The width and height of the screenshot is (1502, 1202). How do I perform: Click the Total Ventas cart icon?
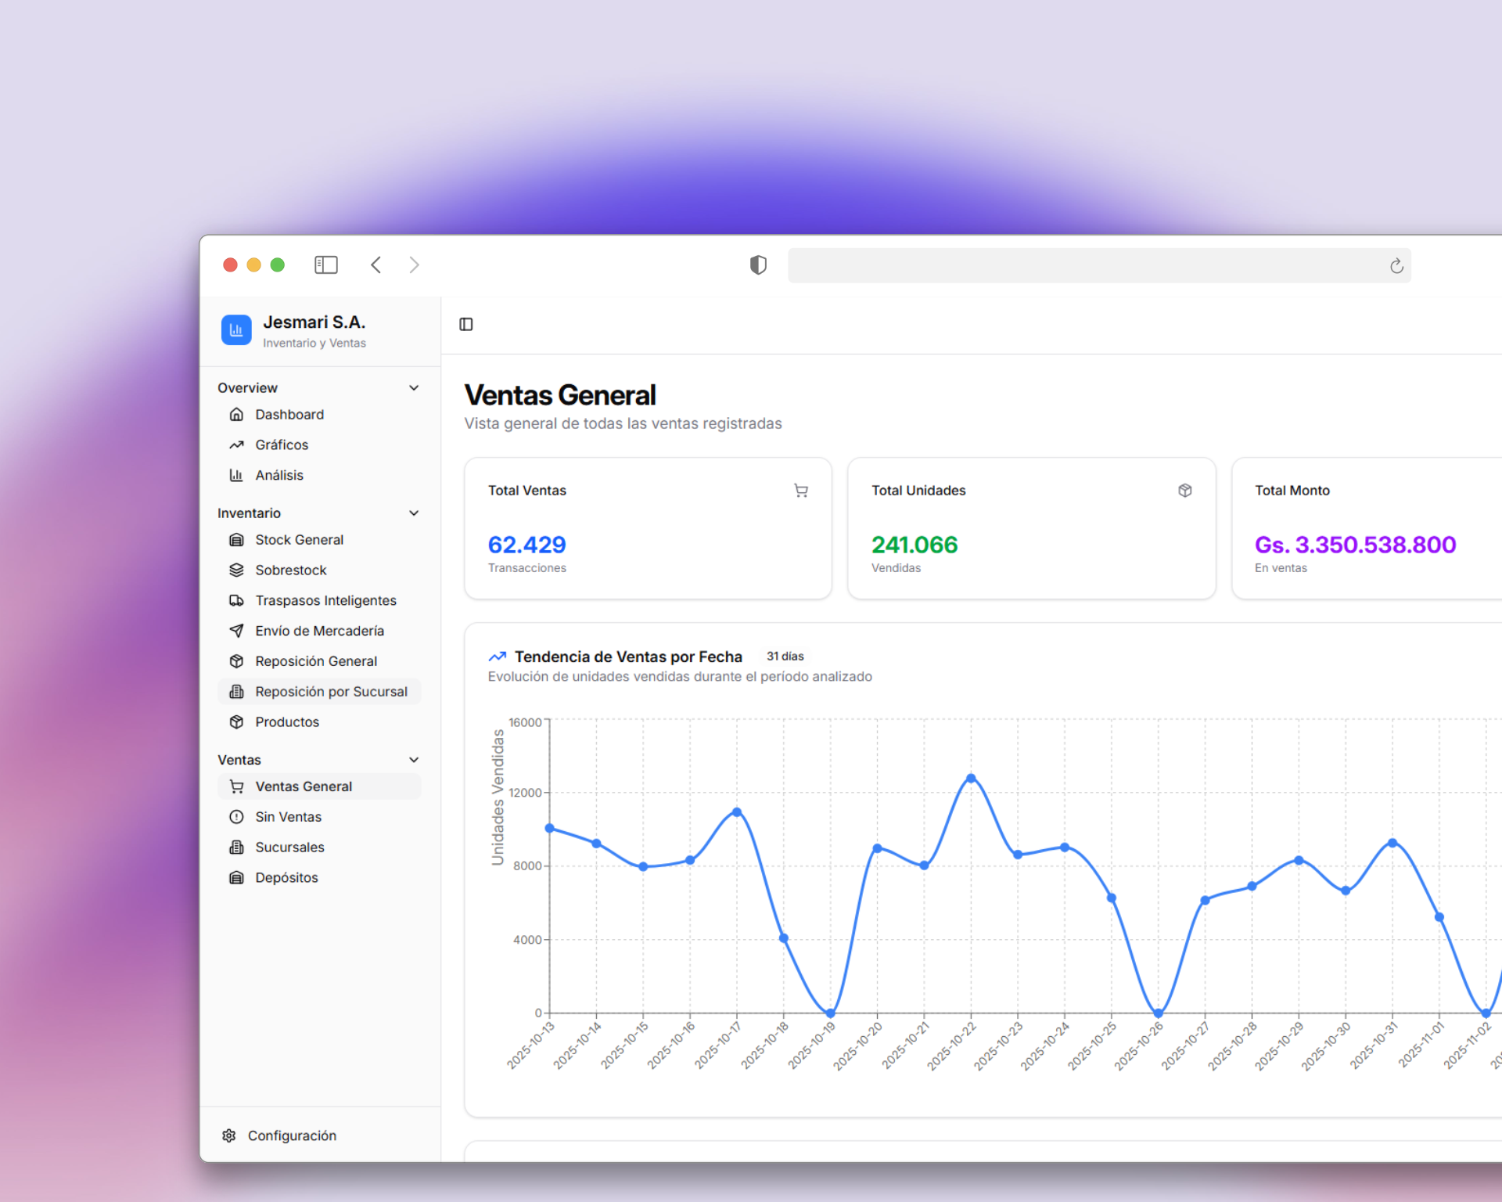tap(801, 491)
